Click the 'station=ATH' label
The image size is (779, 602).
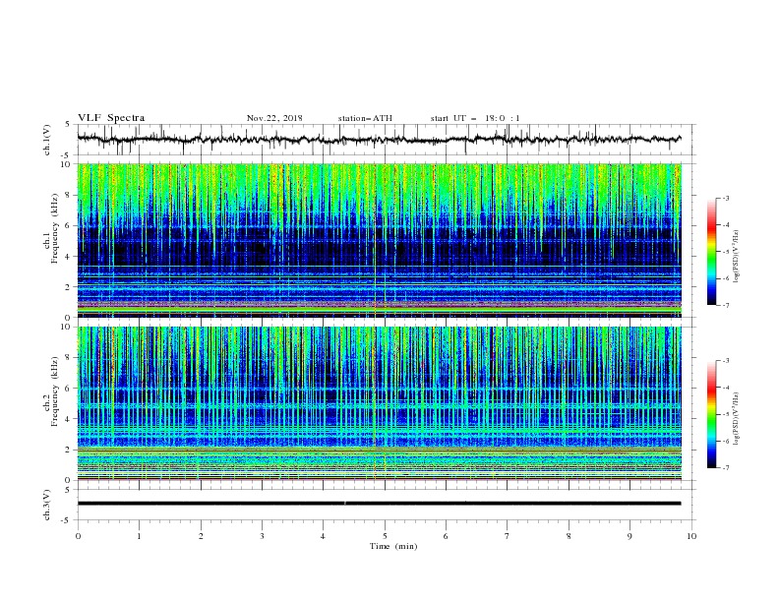click(365, 118)
